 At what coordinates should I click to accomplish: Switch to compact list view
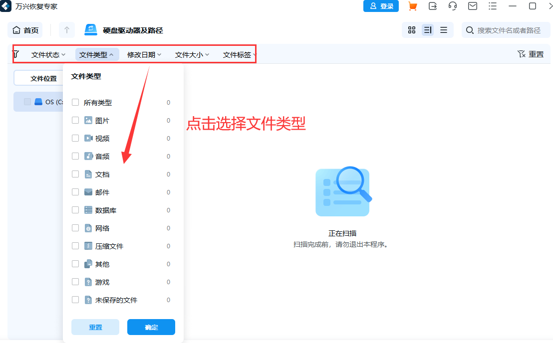pos(444,30)
